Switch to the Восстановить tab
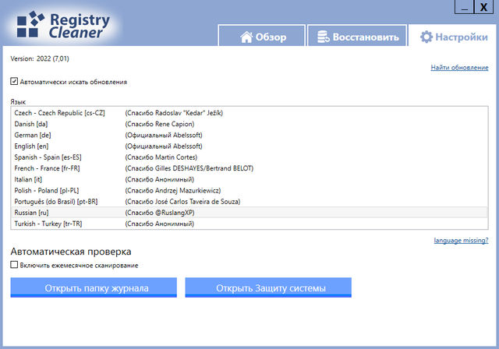This screenshot has width=499, height=349. pyautogui.click(x=357, y=36)
